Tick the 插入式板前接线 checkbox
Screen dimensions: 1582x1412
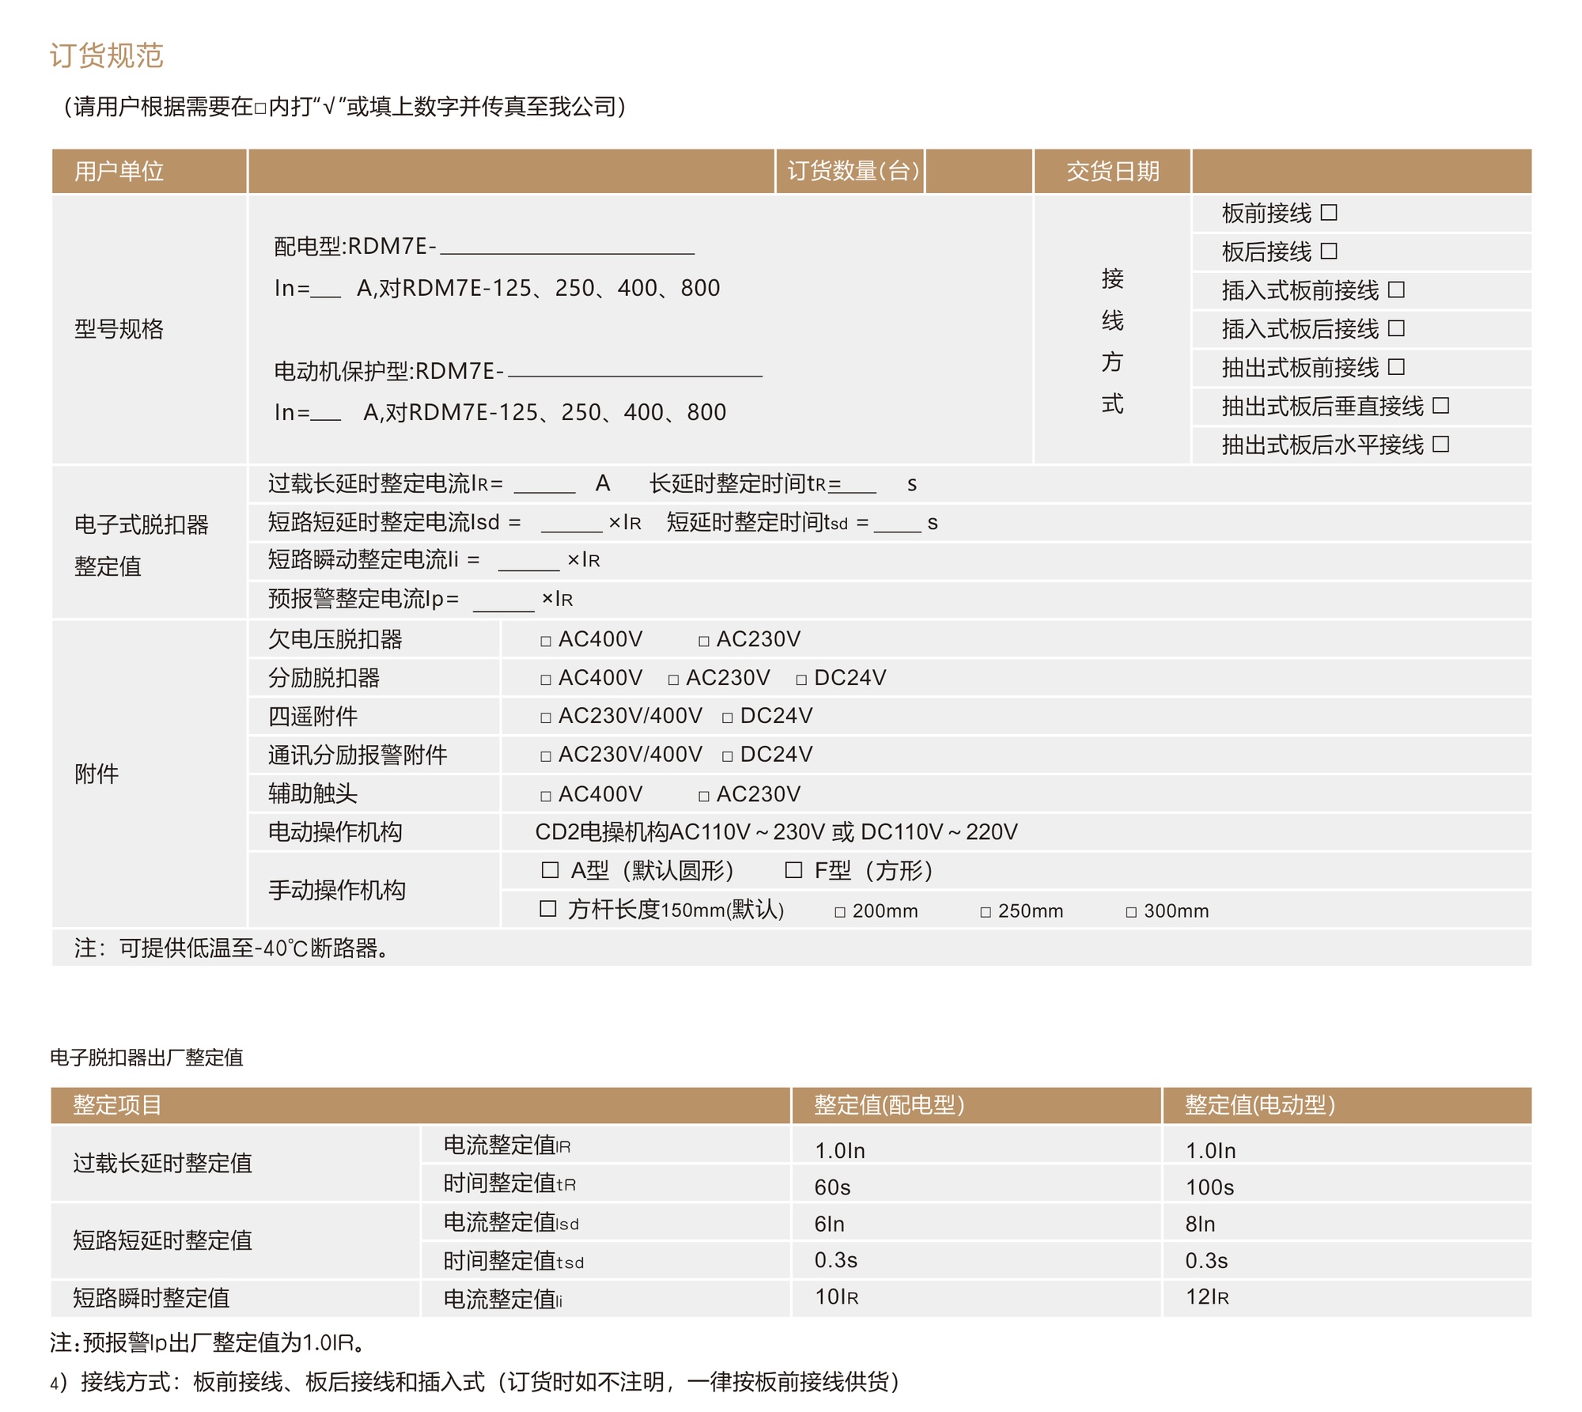click(1397, 290)
